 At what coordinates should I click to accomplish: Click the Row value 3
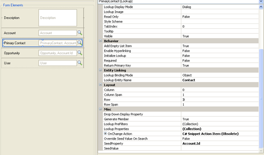(184, 100)
